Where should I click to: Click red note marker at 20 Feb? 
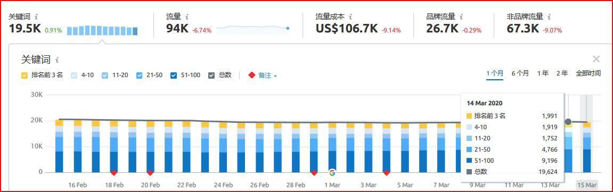[x=150, y=172]
